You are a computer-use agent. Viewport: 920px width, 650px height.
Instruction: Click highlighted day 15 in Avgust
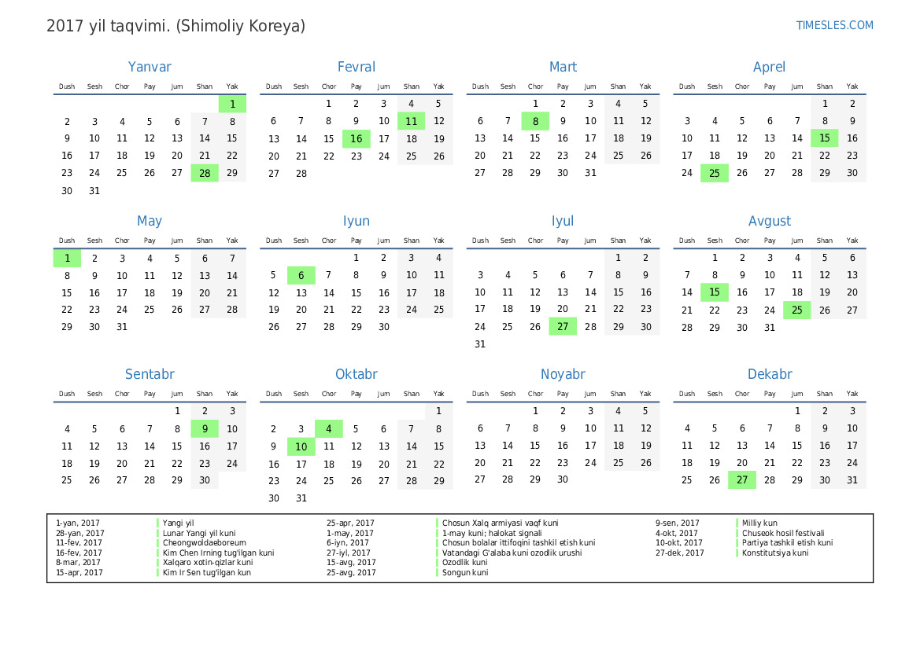714,292
